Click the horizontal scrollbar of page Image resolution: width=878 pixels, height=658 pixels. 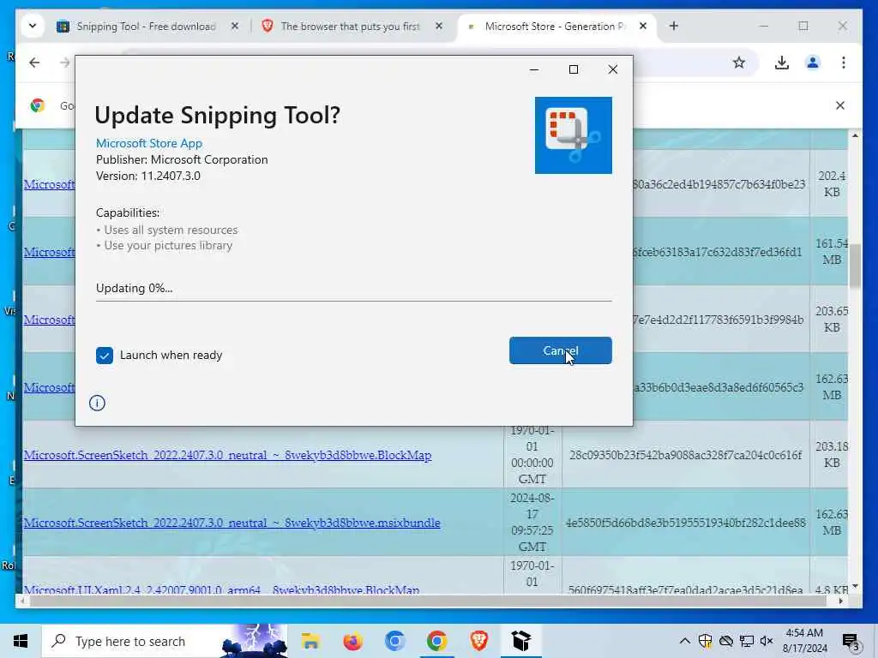427,601
